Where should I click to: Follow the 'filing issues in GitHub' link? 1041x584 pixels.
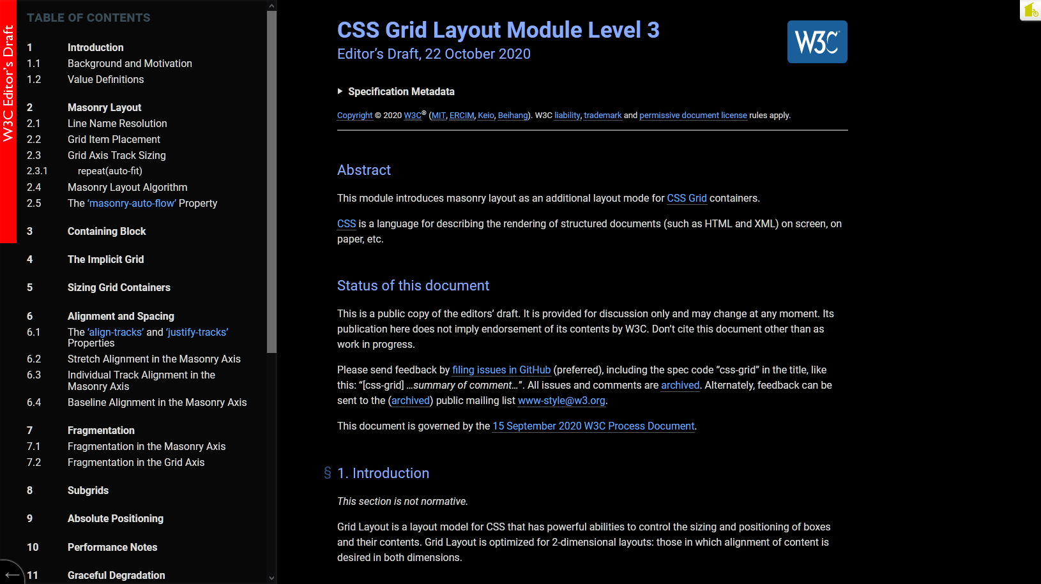501,370
